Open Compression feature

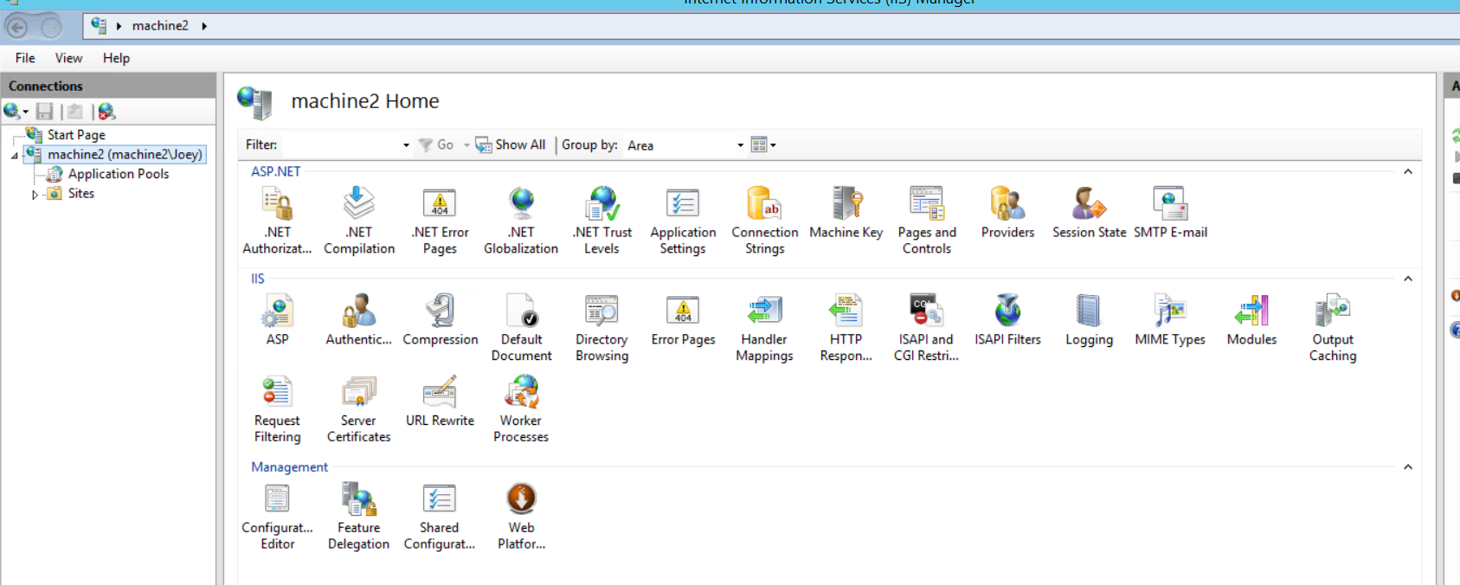[x=440, y=320]
